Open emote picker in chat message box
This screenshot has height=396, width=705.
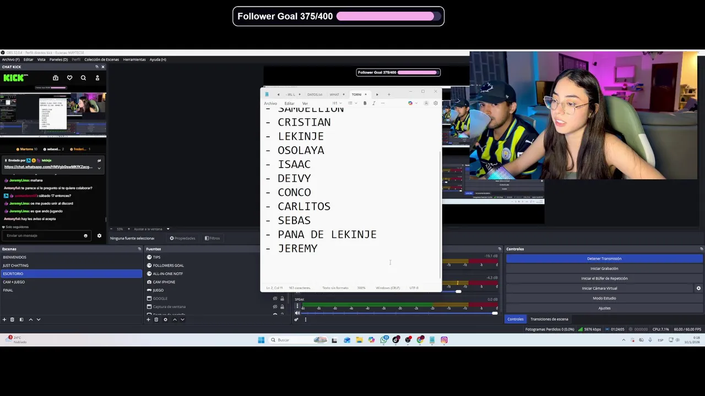click(x=85, y=236)
